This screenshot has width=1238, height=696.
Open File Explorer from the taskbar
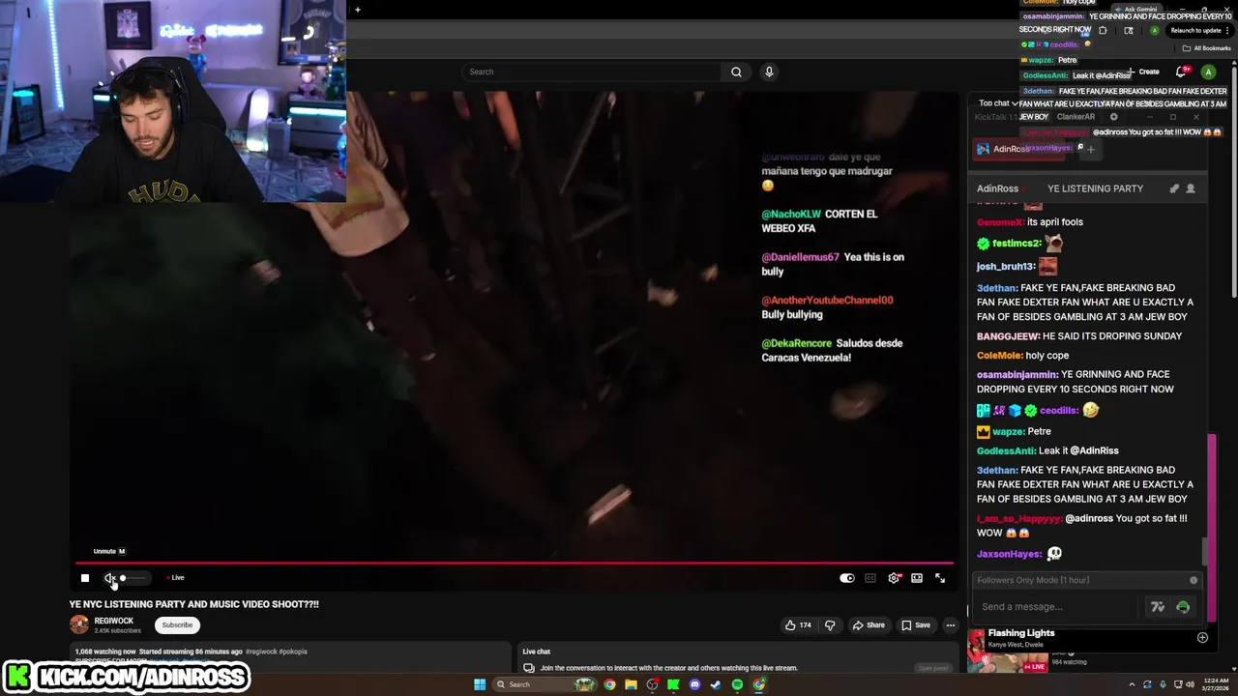(631, 684)
